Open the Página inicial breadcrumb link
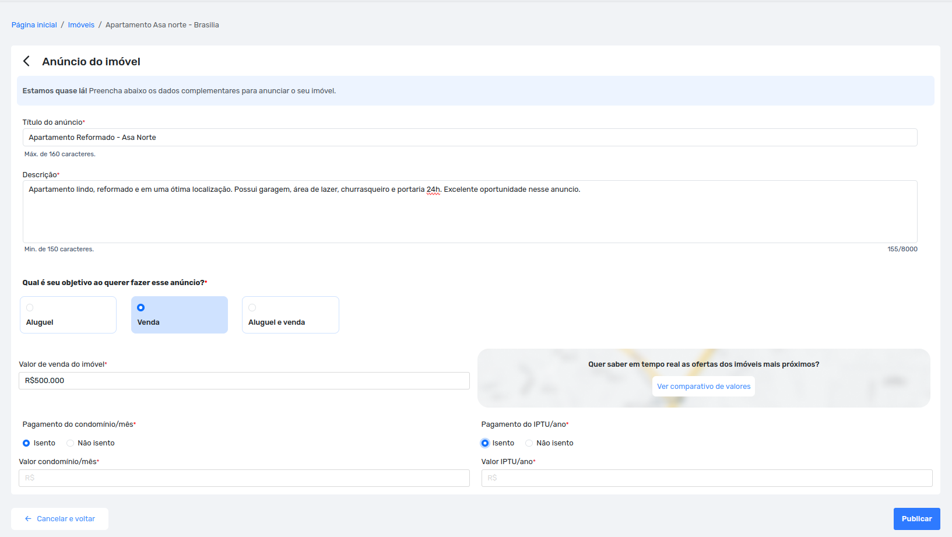 click(34, 25)
